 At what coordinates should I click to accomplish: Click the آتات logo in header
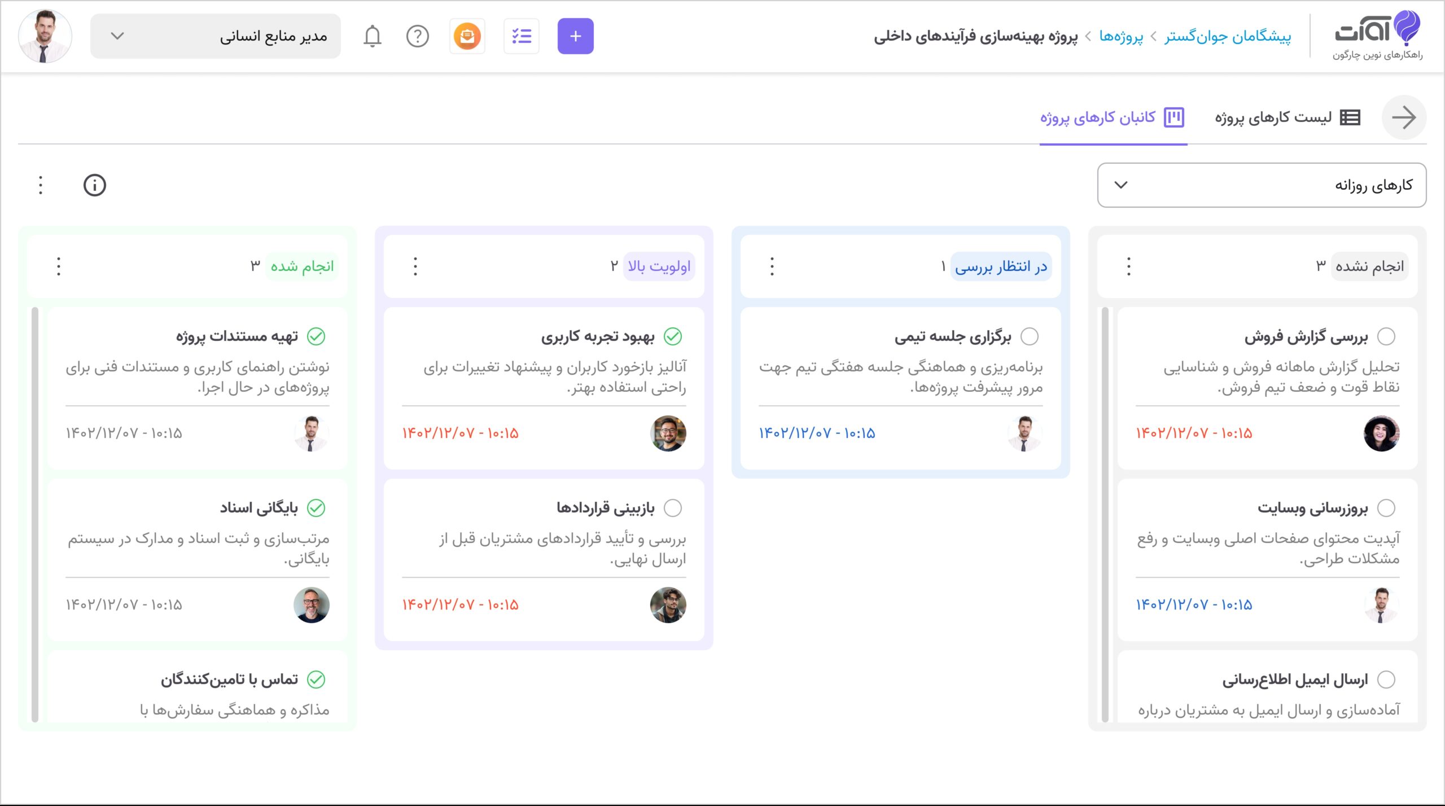coord(1378,35)
